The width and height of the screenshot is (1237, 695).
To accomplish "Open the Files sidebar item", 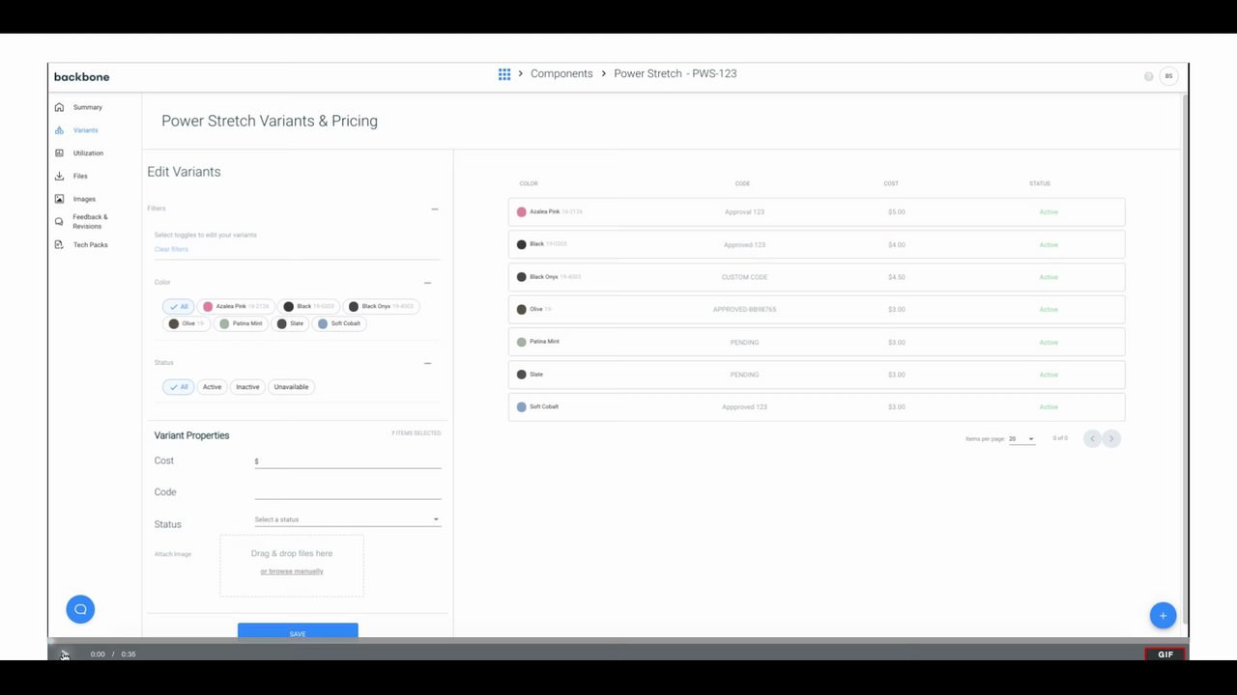I will pyautogui.click(x=80, y=176).
